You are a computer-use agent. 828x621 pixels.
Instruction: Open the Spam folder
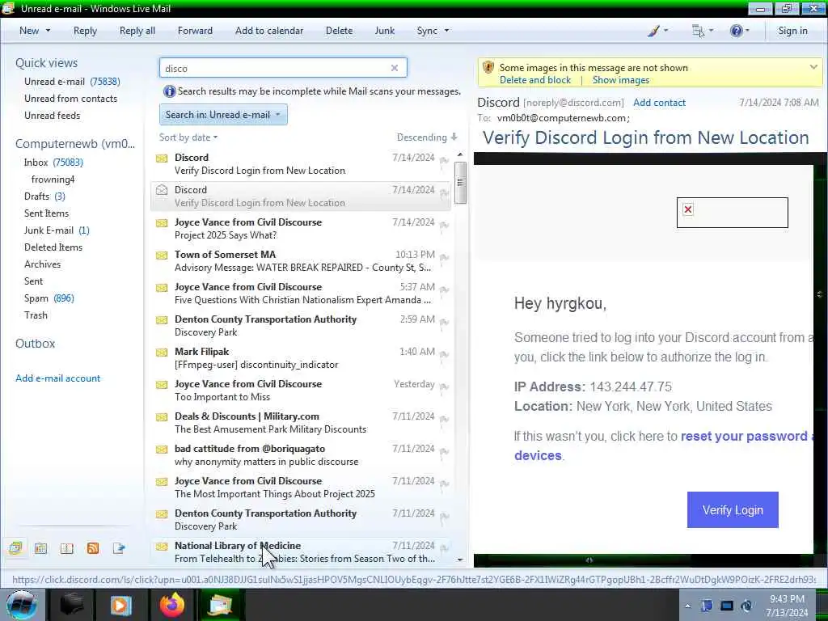(49, 298)
